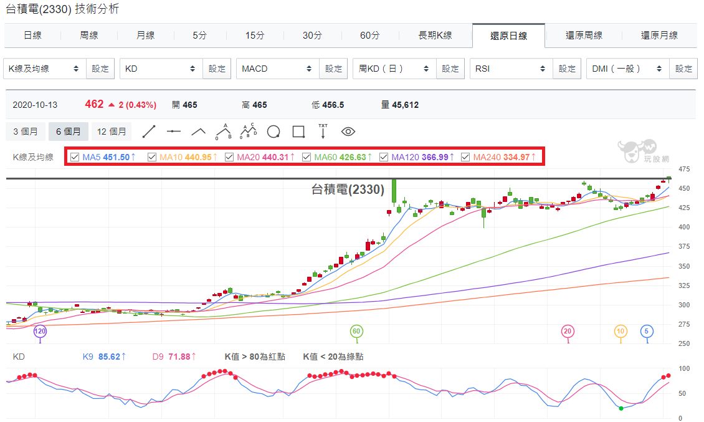Select the 還原日線 tab

pos(509,36)
